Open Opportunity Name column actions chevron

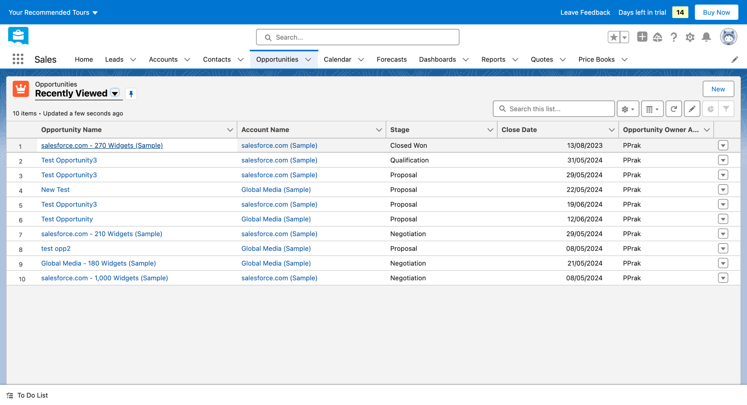pyautogui.click(x=230, y=130)
